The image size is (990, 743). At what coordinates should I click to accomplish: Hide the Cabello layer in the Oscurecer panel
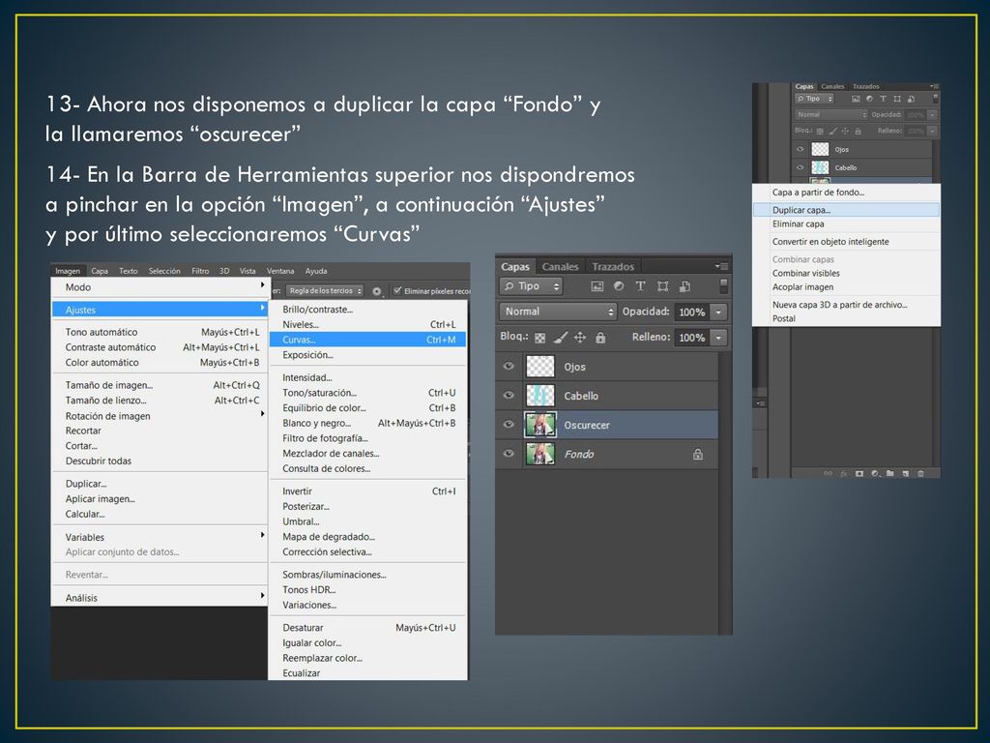509,395
